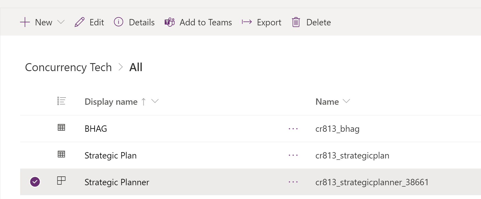Open the Display name column dropdown
This screenshot has width=481, height=199.
[155, 101]
